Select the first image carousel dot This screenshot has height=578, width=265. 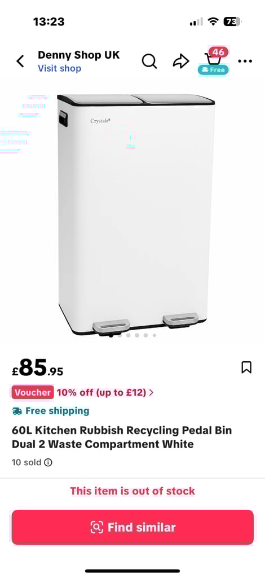pos(120,335)
